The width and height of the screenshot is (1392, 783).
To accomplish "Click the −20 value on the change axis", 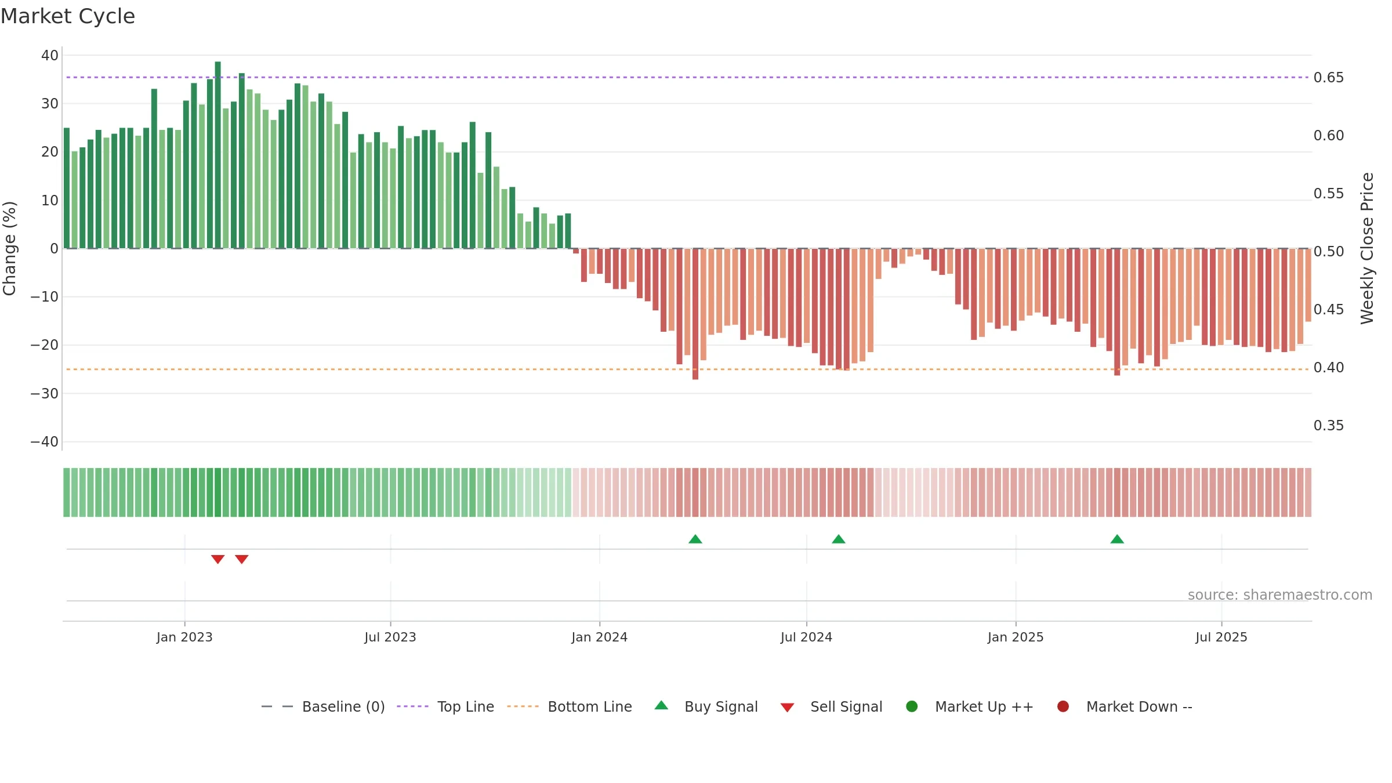I will point(45,345).
